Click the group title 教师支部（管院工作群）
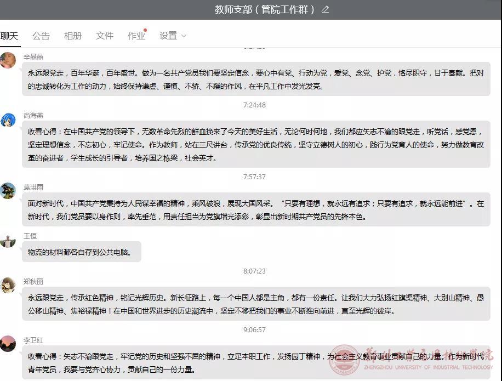This screenshot has width=502, height=381. coord(265,9)
